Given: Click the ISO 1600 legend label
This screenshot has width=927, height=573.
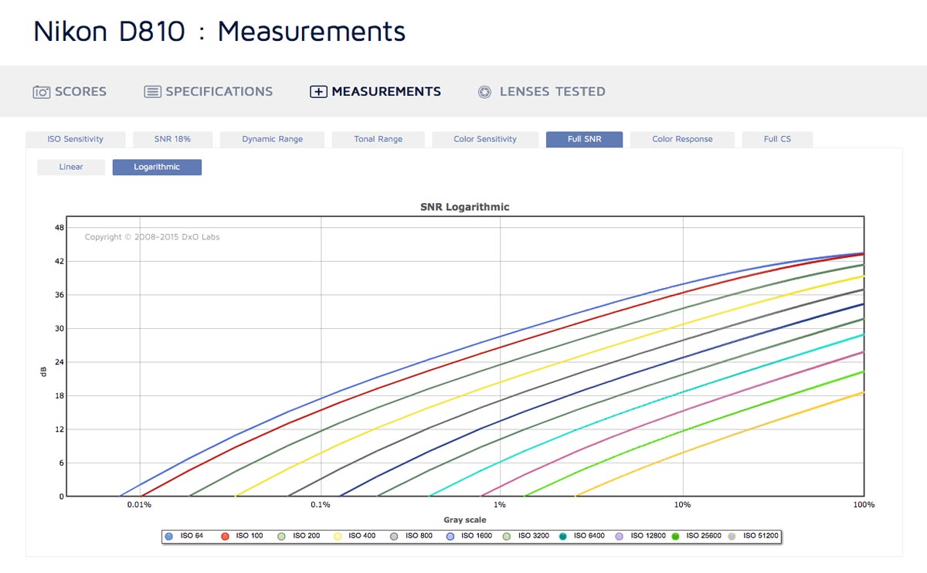Looking at the screenshot, I should [477, 536].
